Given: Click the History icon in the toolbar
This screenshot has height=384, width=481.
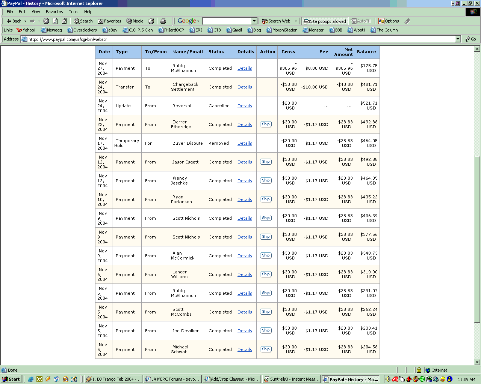Looking at the screenshot, I should [x=151, y=21].
